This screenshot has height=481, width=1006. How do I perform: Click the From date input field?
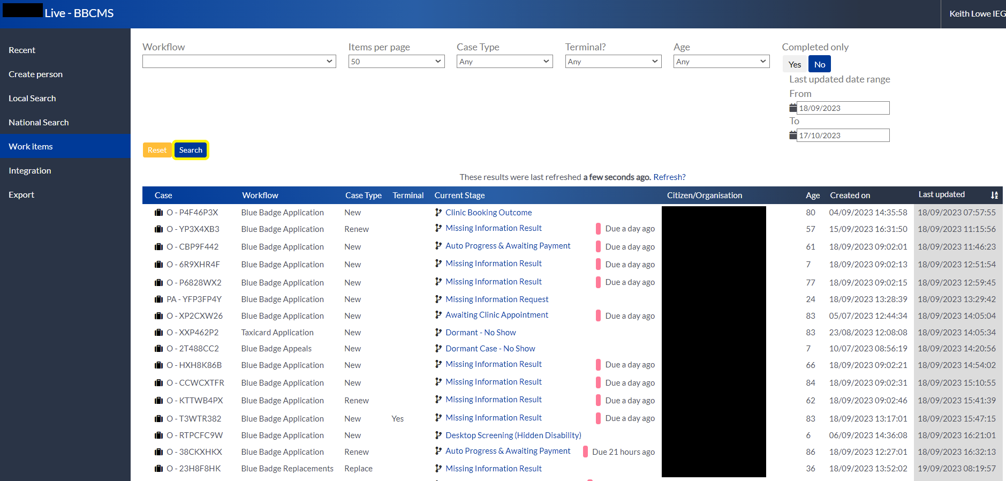pyautogui.click(x=843, y=108)
